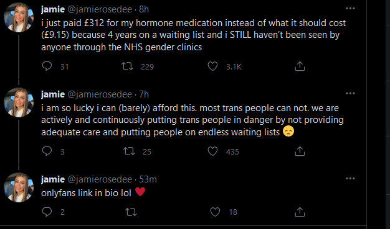The height and width of the screenshot is (229, 390).
Task: Open jamie's avatar on the 7h tweet
Action: 19,102
